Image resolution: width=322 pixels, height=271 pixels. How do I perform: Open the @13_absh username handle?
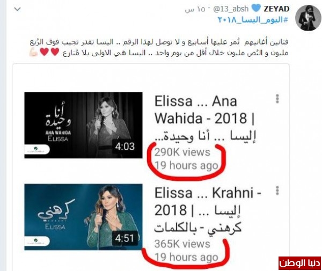[231, 9]
